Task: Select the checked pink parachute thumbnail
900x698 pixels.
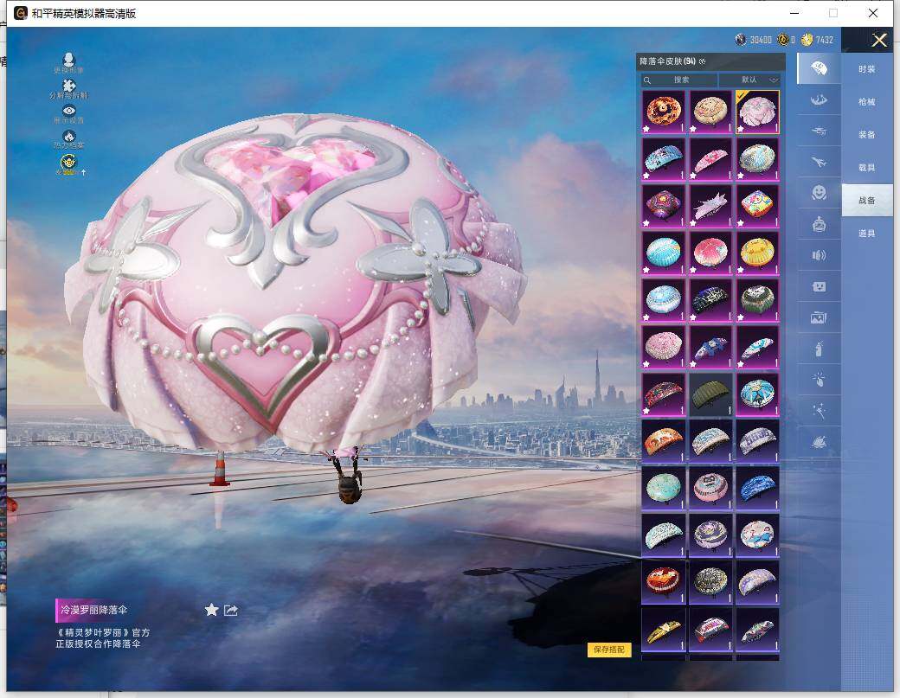Action: (758, 112)
